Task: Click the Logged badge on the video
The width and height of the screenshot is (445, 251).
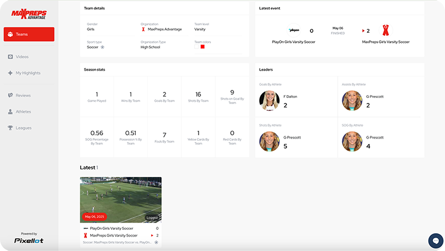Action: point(152,218)
